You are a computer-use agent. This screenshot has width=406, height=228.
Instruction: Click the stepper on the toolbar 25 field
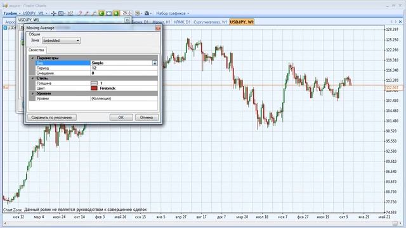click(130, 13)
